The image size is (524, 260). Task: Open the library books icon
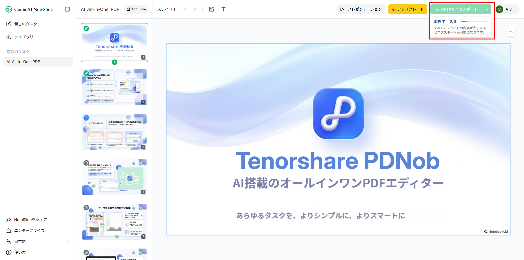tap(9, 37)
